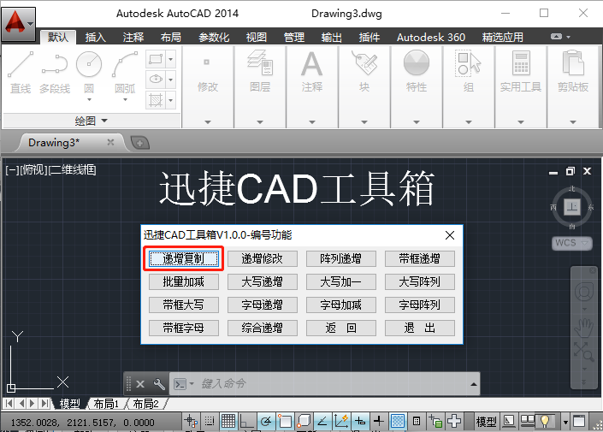Select the pan hand tool
603x432 pixels.
[584, 327]
